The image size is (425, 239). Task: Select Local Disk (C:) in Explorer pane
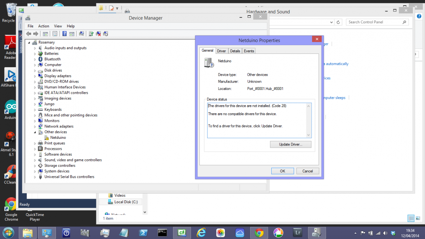[126, 202]
